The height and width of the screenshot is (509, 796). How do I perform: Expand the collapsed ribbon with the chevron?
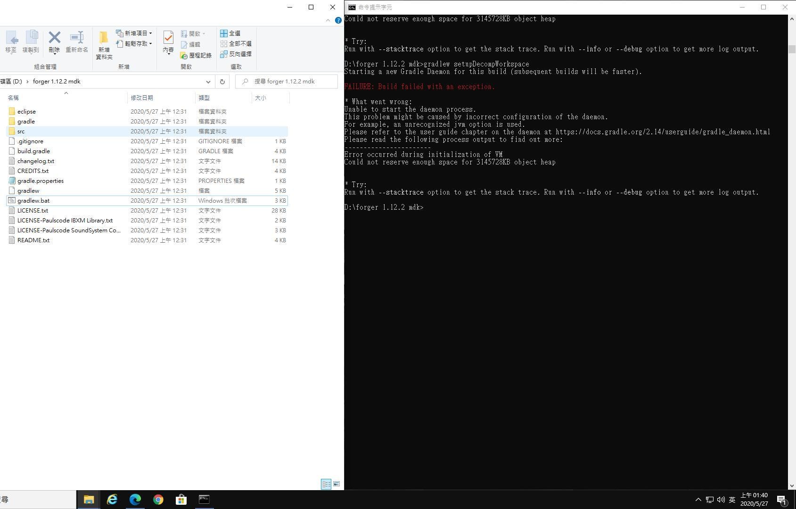tap(328, 20)
